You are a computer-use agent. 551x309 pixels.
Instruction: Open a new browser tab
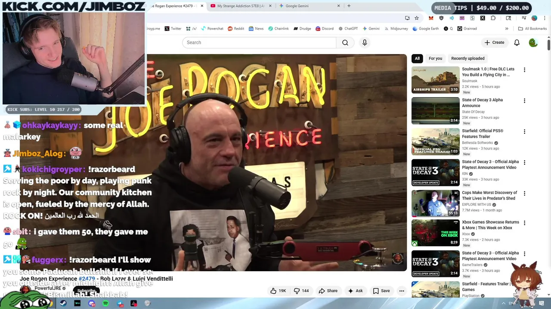click(x=349, y=6)
